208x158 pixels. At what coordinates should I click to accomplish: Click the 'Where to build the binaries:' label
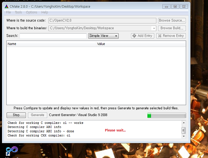click(x=27, y=28)
